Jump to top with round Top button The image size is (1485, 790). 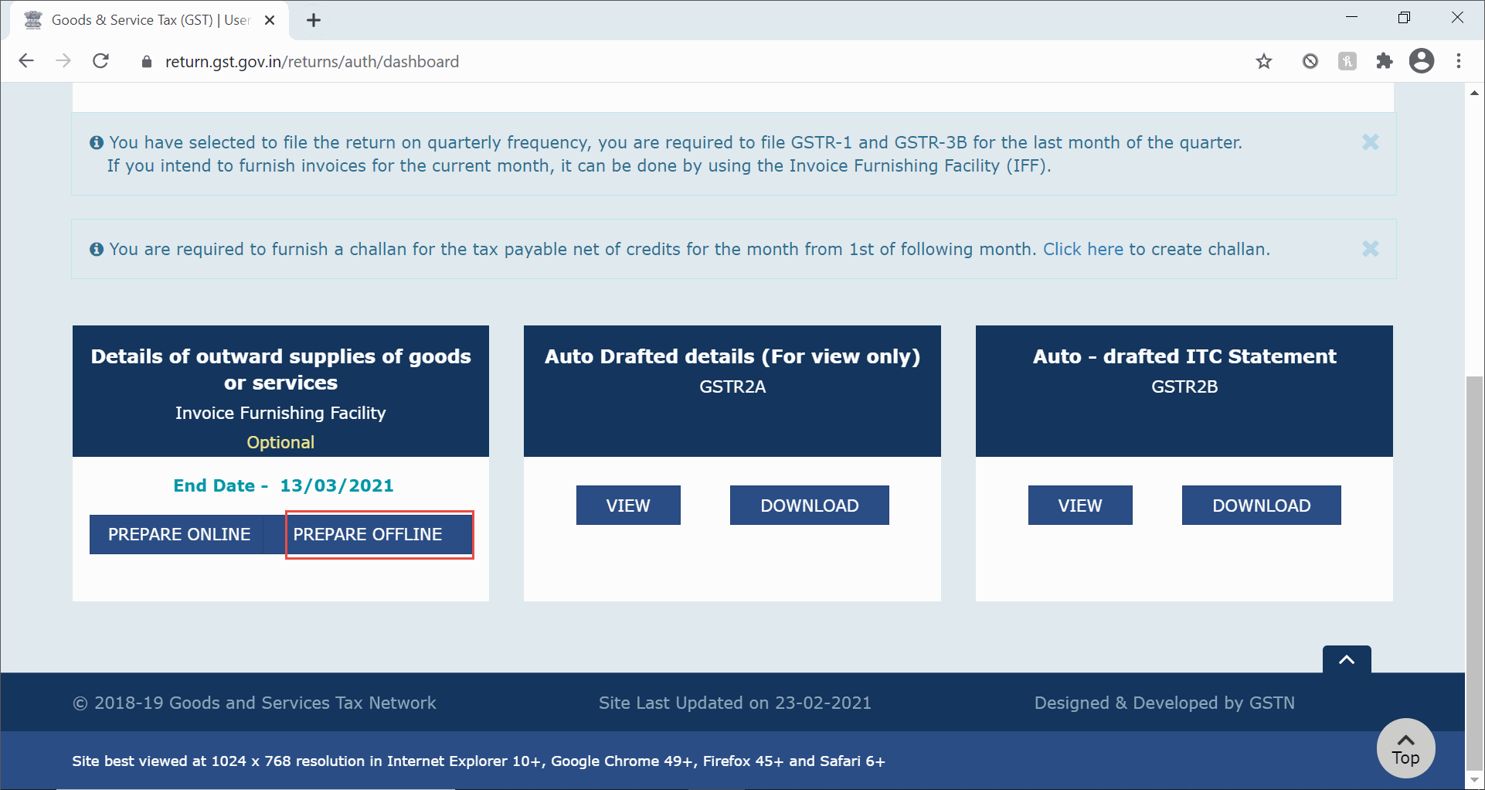click(x=1406, y=748)
